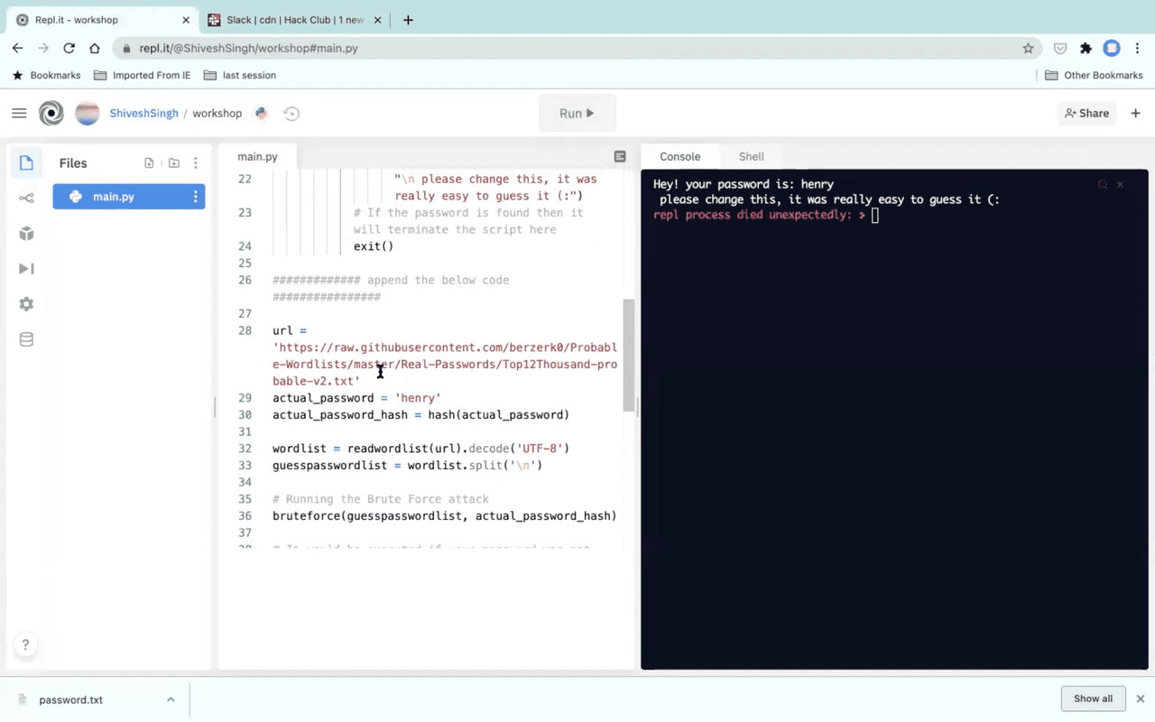
Task: Click the help question mark button
Action: click(25, 644)
